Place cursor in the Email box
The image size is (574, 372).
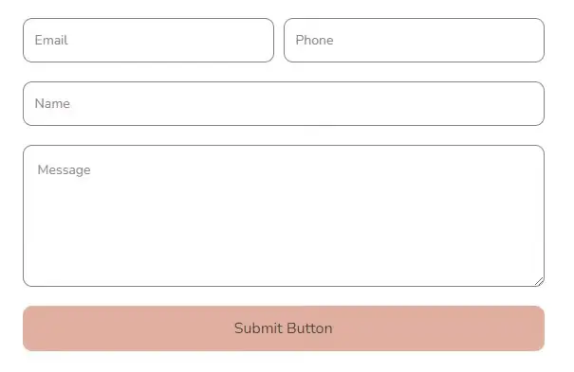(148, 40)
